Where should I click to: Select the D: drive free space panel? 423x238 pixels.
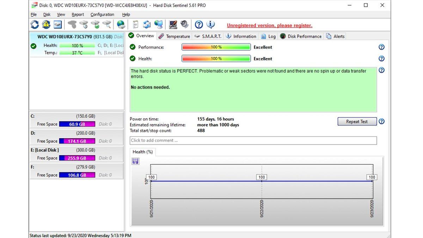click(x=77, y=137)
